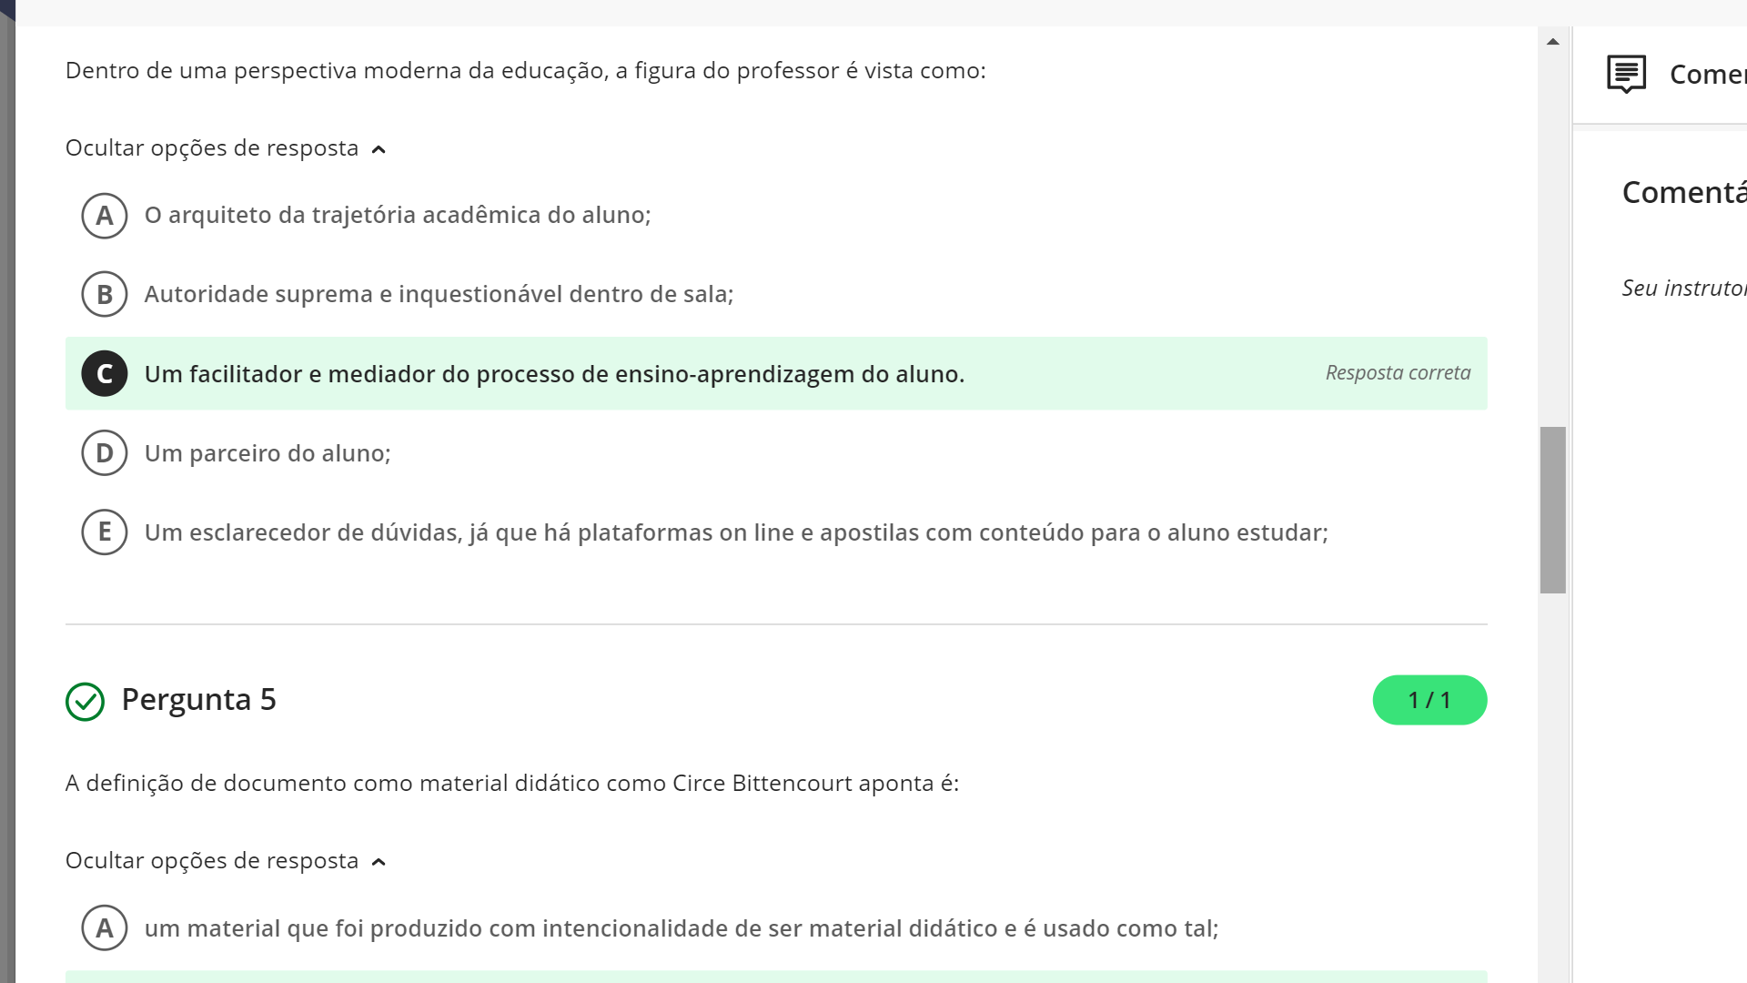1747x983 pixels.
Task: Click the Um facilitador e mediador answer text
Action: (x=554, y=374)
